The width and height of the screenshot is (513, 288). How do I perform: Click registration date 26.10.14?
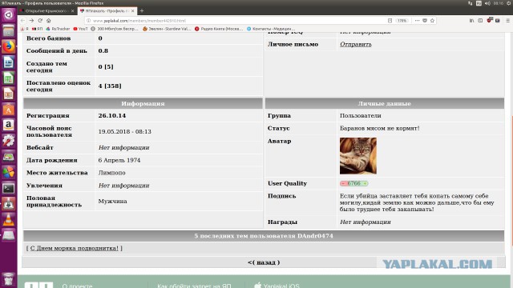pyautogui.click(x=112, y=115)
